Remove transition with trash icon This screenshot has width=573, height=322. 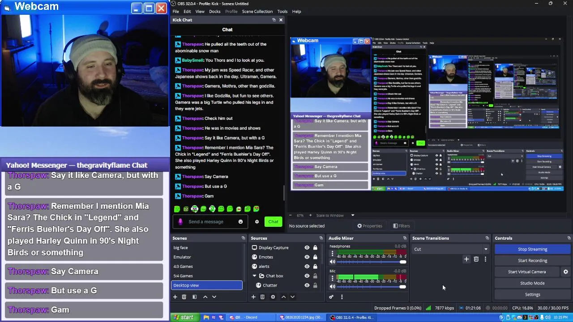(476, 259)
